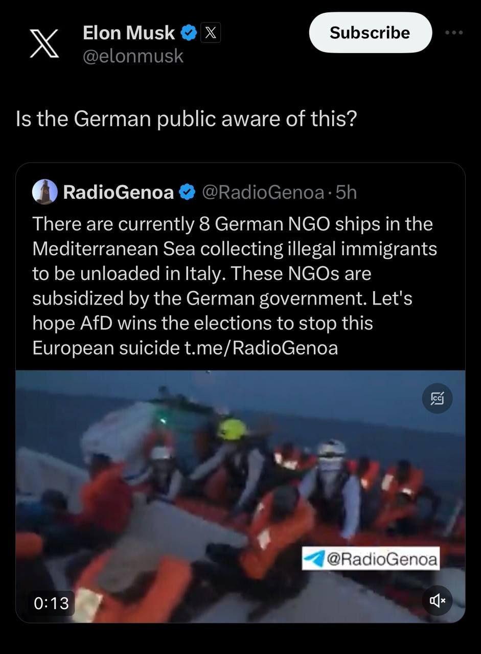Click the 0:13 video duration label
This screenshot has height=654, width=481.
click(x=51, y=603)
